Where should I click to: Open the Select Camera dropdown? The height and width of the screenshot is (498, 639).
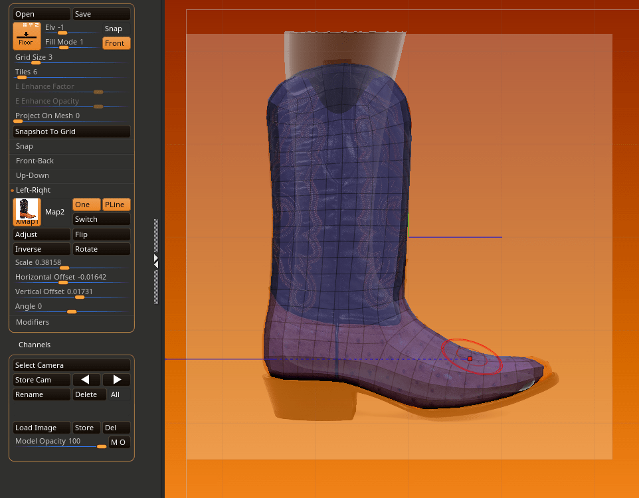coord(71,365)
